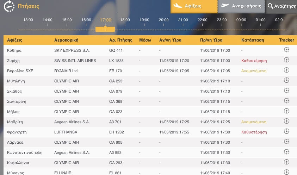Open tracker for Κωνσταντινούπολη flight A3 993
This screenshot has height=175, width=297.
[286, 152]
